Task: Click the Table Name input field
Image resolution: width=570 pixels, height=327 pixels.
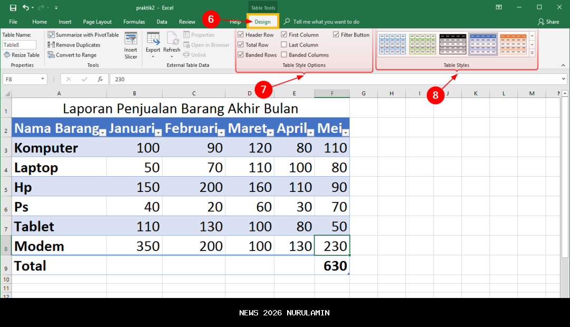Action: click(x=20, y=45)
